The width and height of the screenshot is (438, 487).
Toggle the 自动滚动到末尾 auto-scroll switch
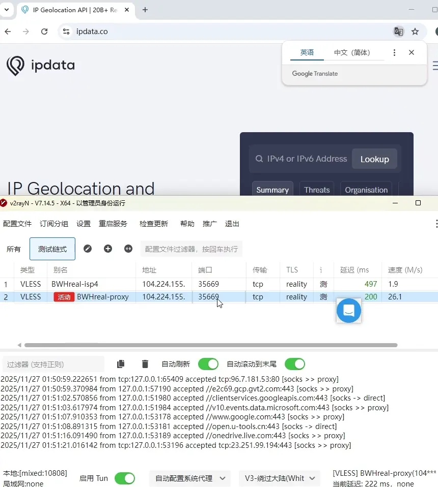coord(294,364)
